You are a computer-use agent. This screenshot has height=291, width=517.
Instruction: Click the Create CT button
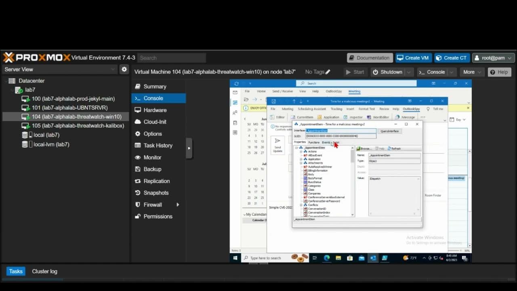pyautogui.click(x=452, y=58)
